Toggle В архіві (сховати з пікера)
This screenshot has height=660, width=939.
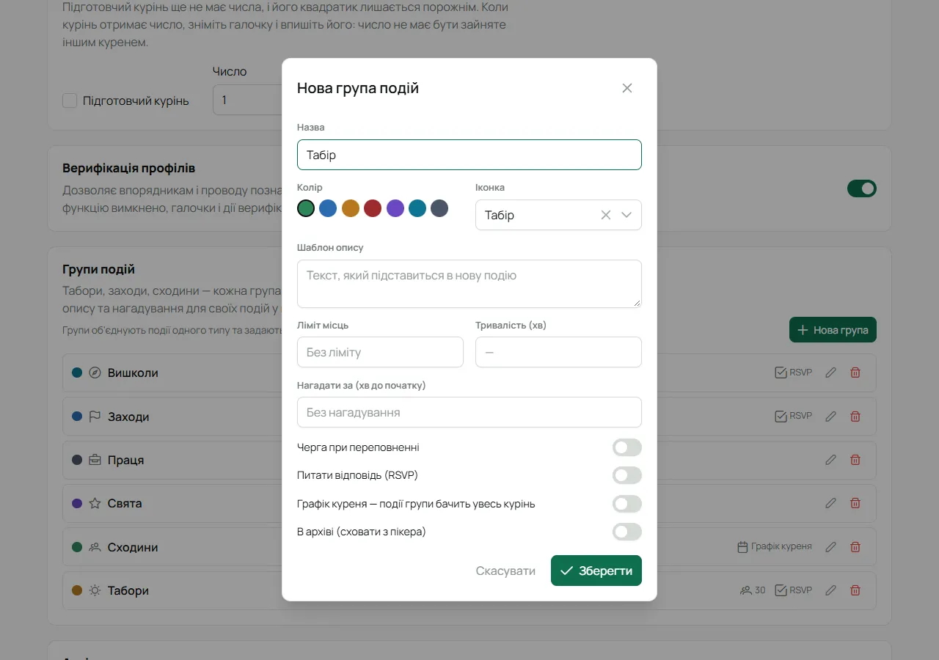coord(627,532)
